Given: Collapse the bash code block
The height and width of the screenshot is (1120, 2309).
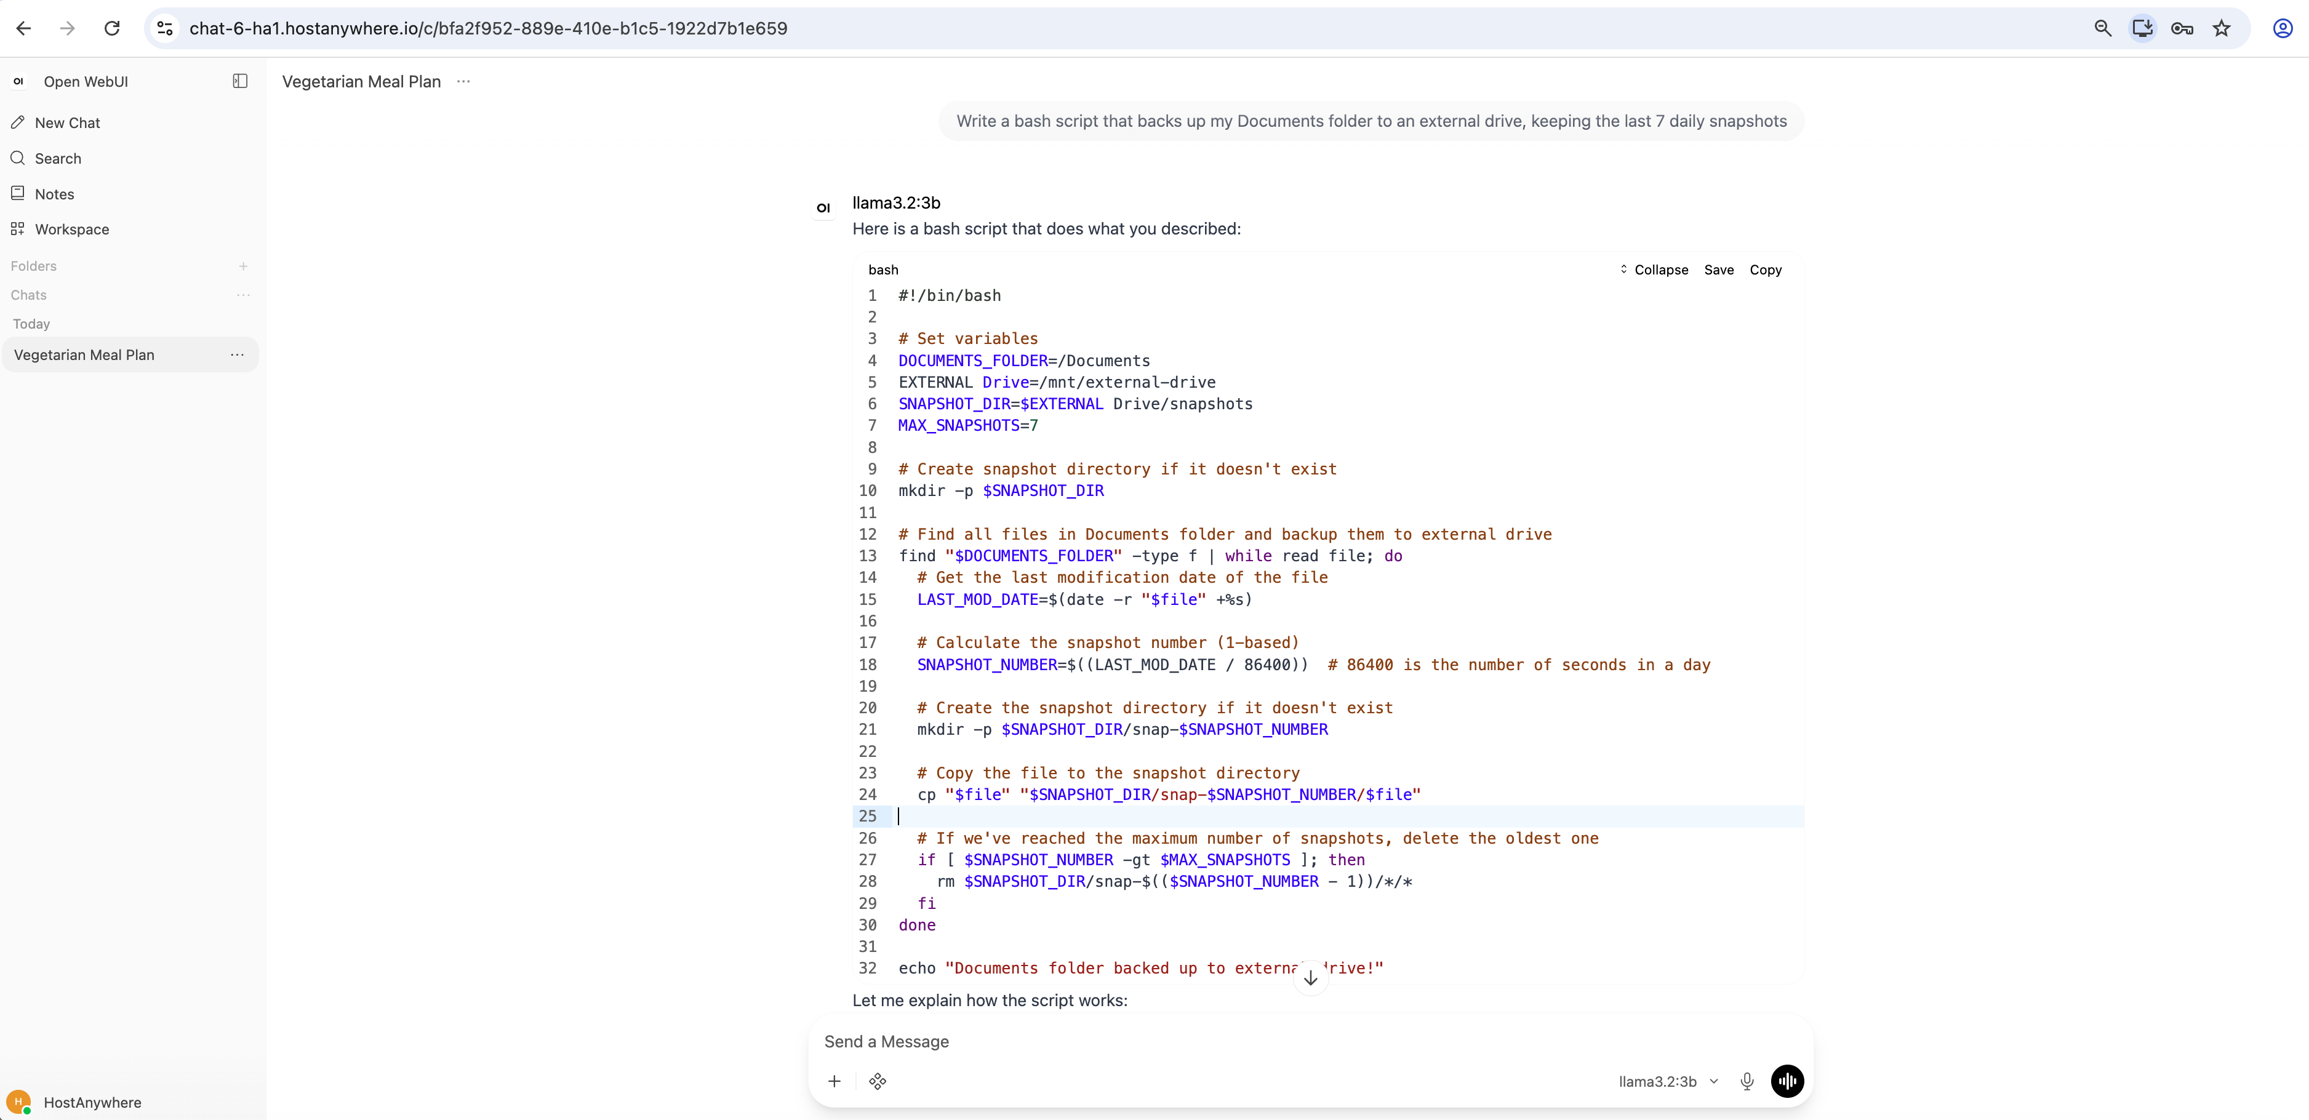Looking at the screenshot, I should tap(1654, 270).
